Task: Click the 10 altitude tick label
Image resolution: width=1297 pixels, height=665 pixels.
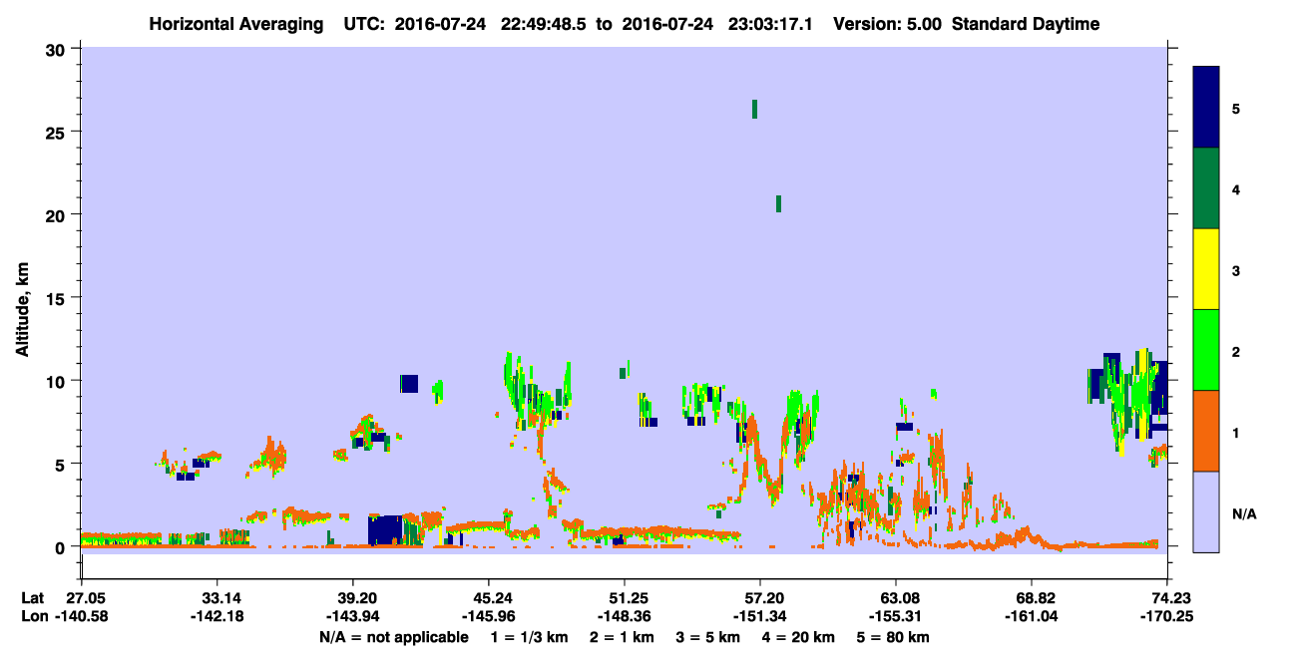Action: pyautogui.click(x=58, y=381)
